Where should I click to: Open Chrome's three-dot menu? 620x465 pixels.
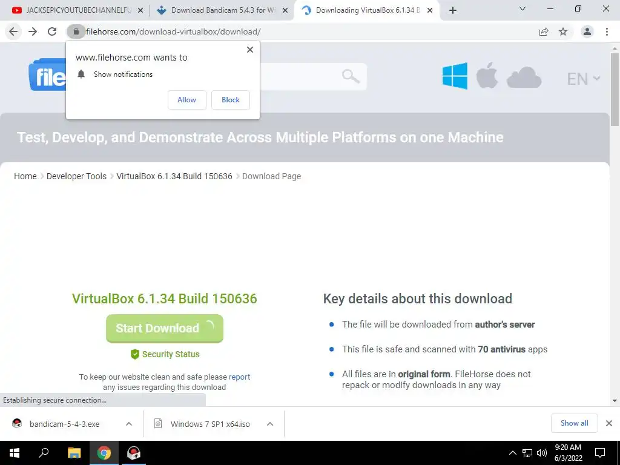607,31
